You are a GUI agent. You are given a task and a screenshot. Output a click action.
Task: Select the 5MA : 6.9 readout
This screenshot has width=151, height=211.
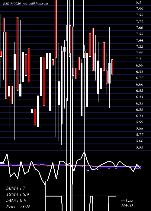(16, 200)
